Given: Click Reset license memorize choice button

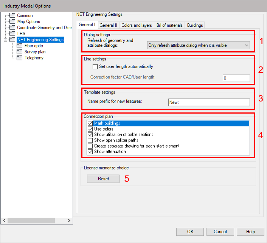Looking at the screenshot, I should click(x=103, y=179).
